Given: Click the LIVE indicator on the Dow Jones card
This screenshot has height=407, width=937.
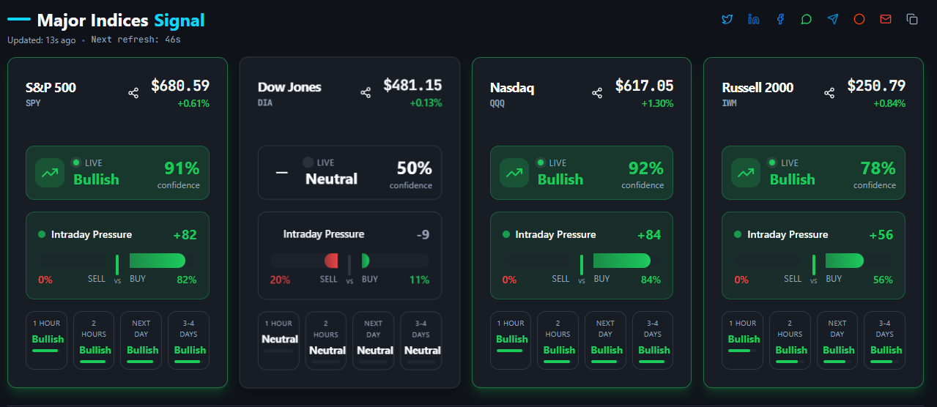Looking at the screenshot, I should pyautogui.click(x=319, y=163).
